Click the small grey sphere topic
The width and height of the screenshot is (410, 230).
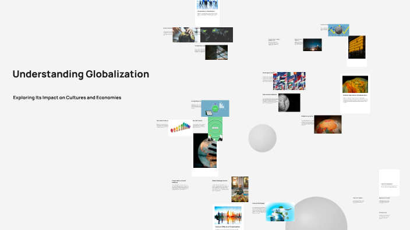[x=262, y=138]
